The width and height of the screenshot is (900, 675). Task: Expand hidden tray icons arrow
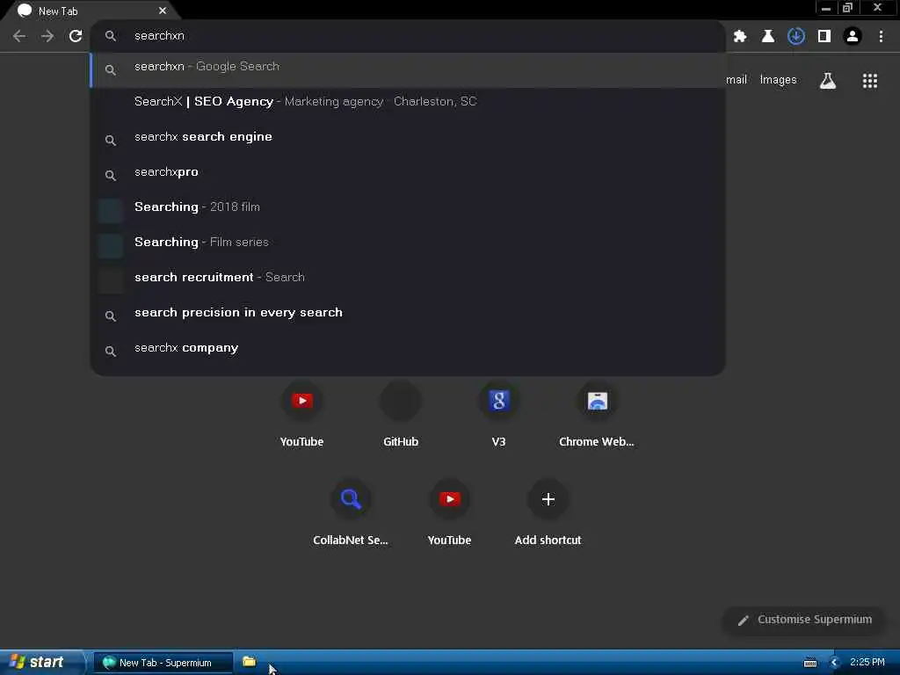coord(835,663)
